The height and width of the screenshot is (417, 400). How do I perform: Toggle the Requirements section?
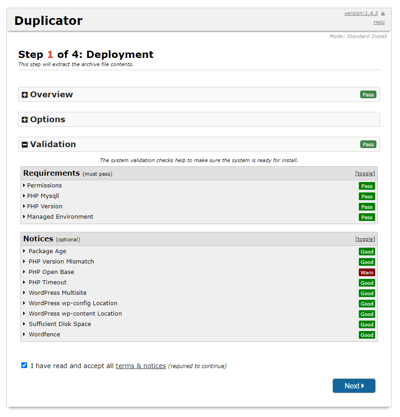pyautogui.click(x=365, y=173)
